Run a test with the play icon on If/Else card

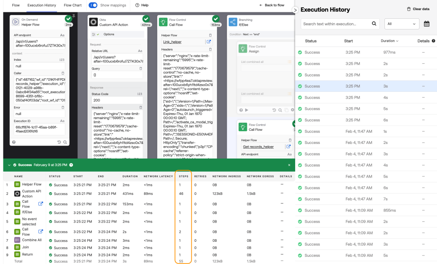(x=247, y=110)
